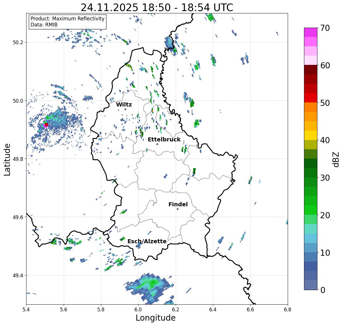Click the longitude tick label 6.4
Image resolution: width=343 pixels, height=325 pixels.
213,310
